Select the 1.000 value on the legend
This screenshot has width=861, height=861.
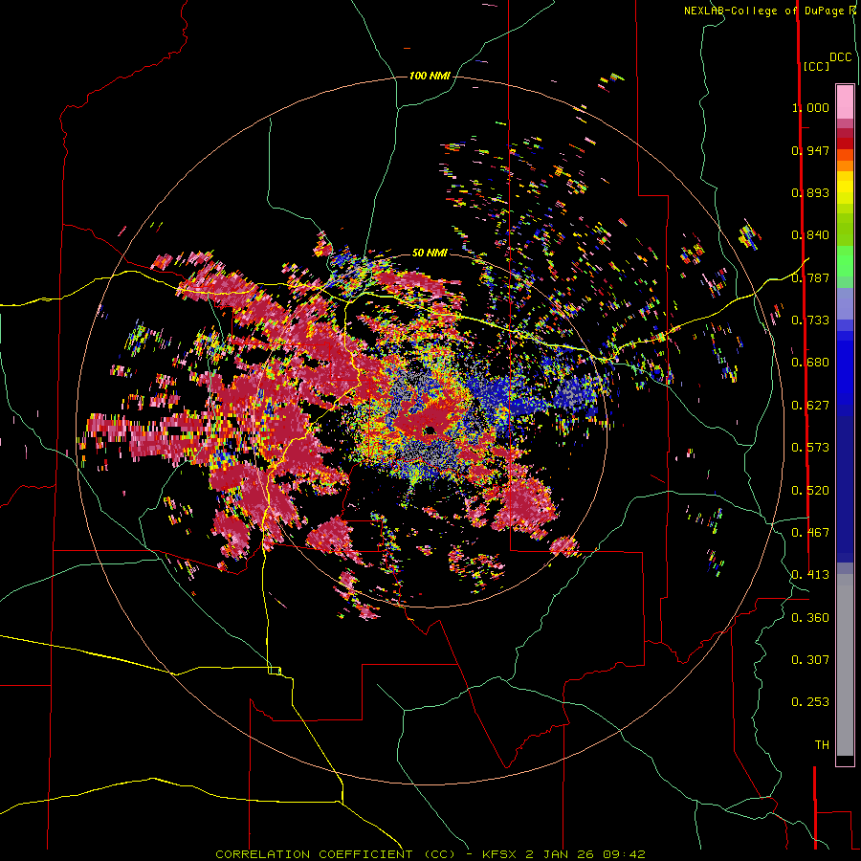810,107
